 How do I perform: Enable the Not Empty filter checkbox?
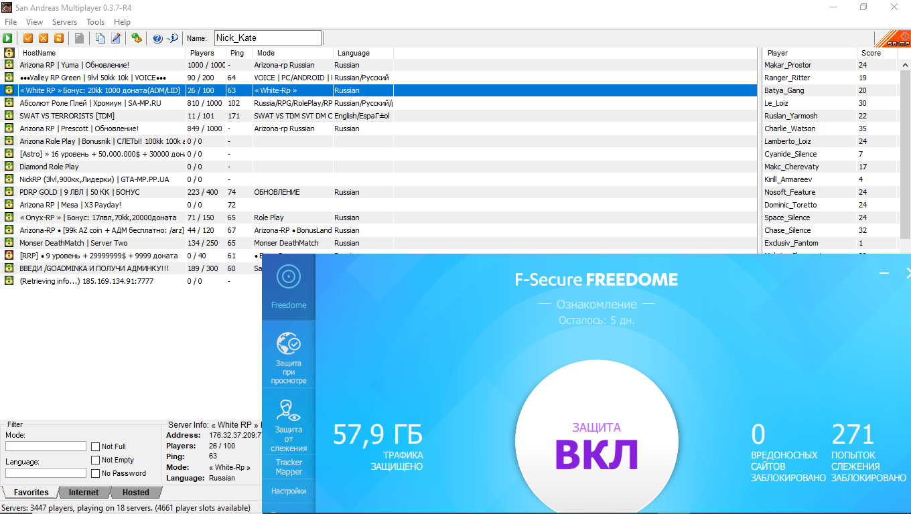(96, 460)
